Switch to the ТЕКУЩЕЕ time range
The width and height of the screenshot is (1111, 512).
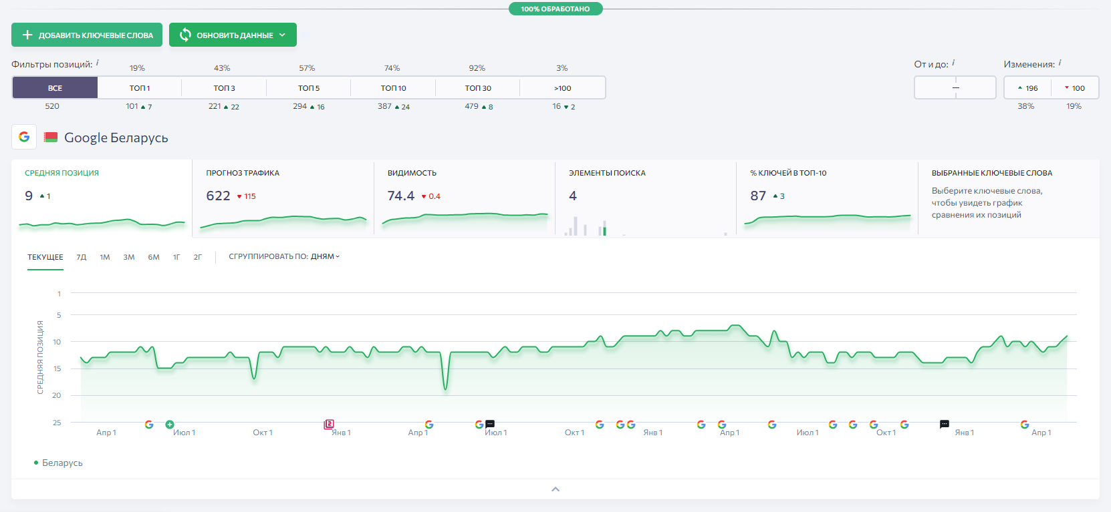45,257
